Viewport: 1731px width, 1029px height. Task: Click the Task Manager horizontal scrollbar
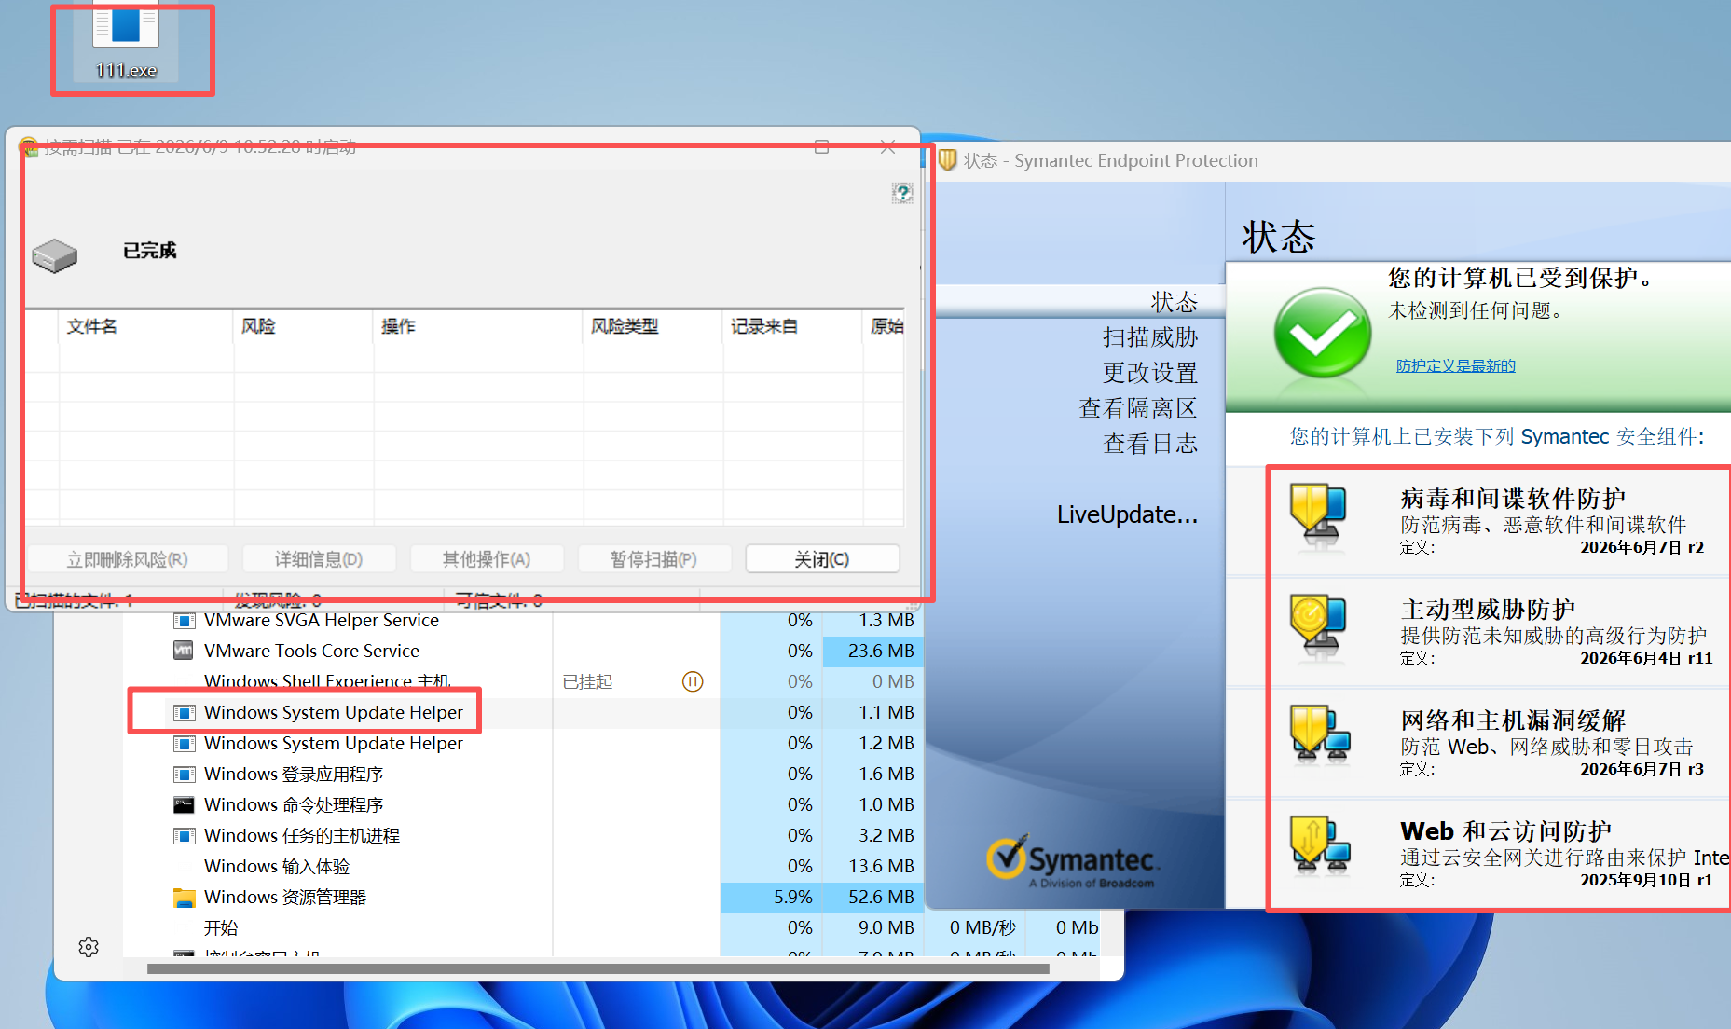tap(598, 968)
